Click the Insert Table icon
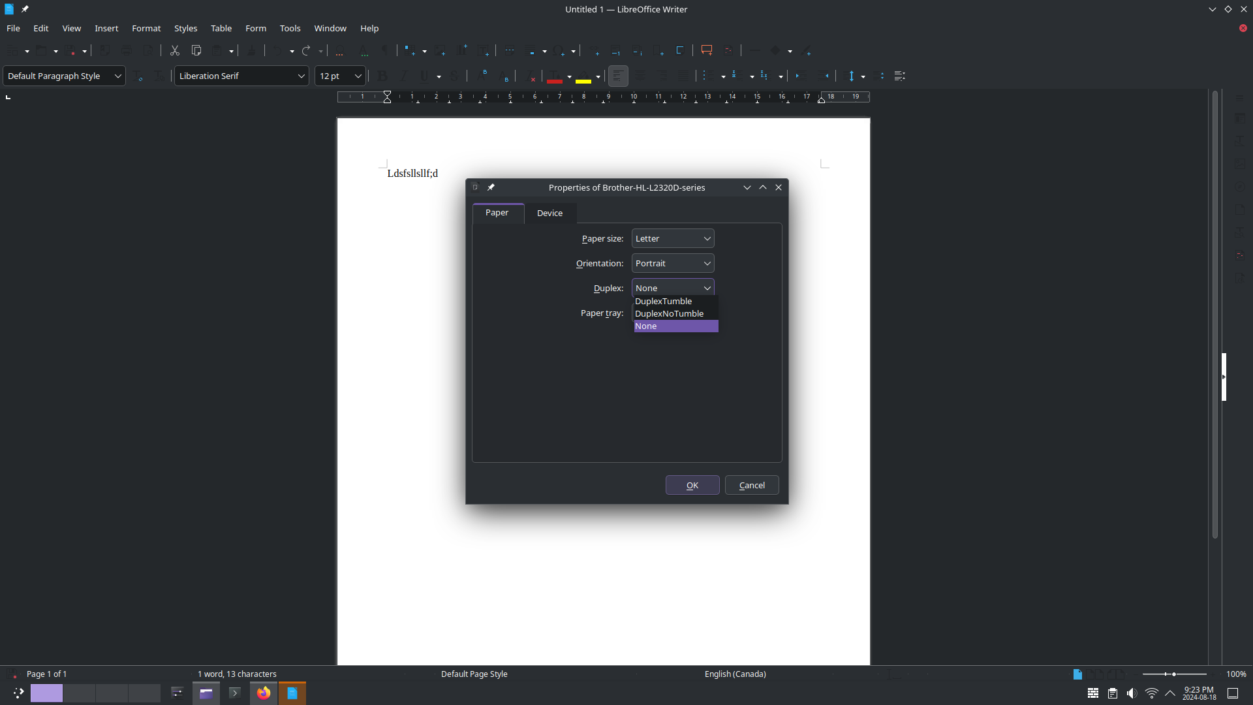 409,50
